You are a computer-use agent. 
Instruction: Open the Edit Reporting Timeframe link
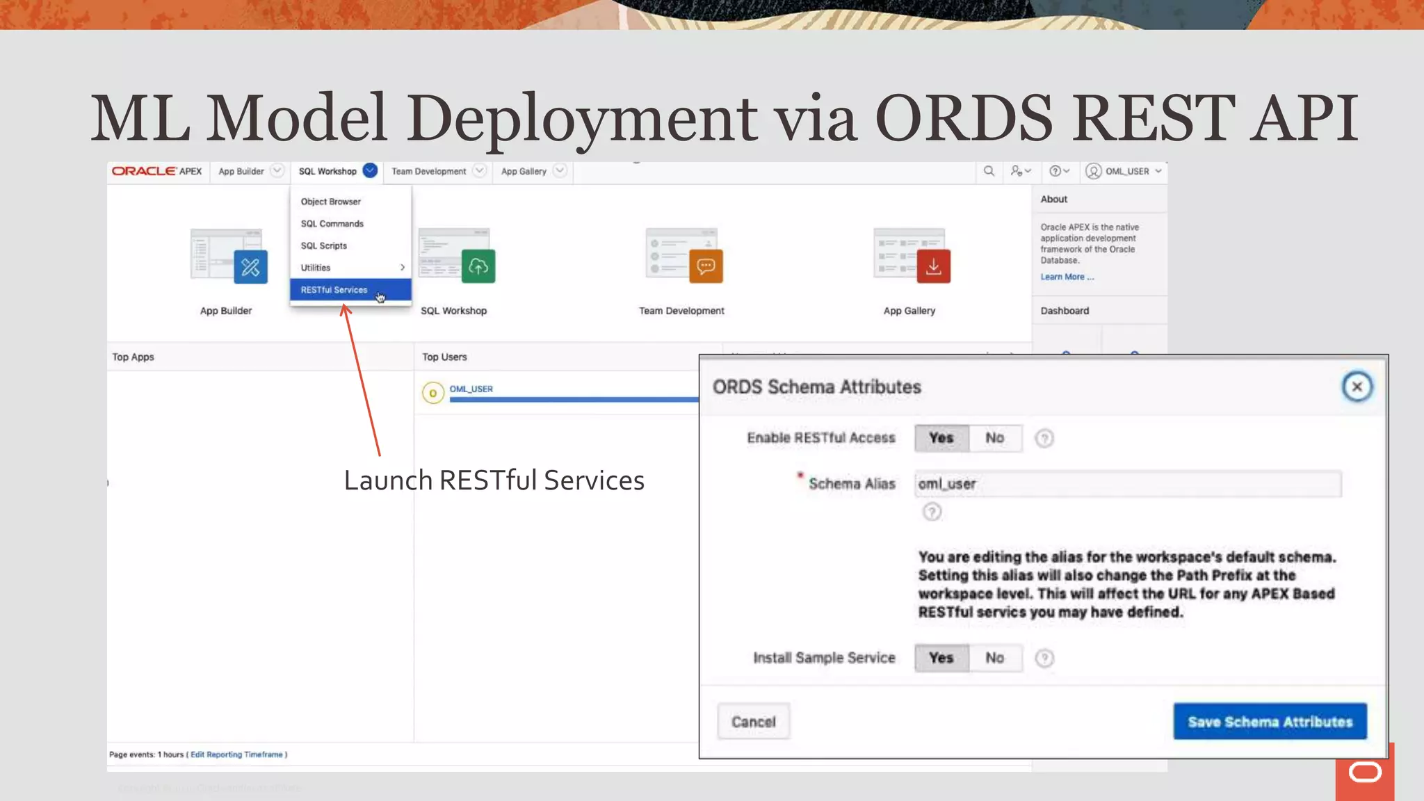[x=236, y=754]
